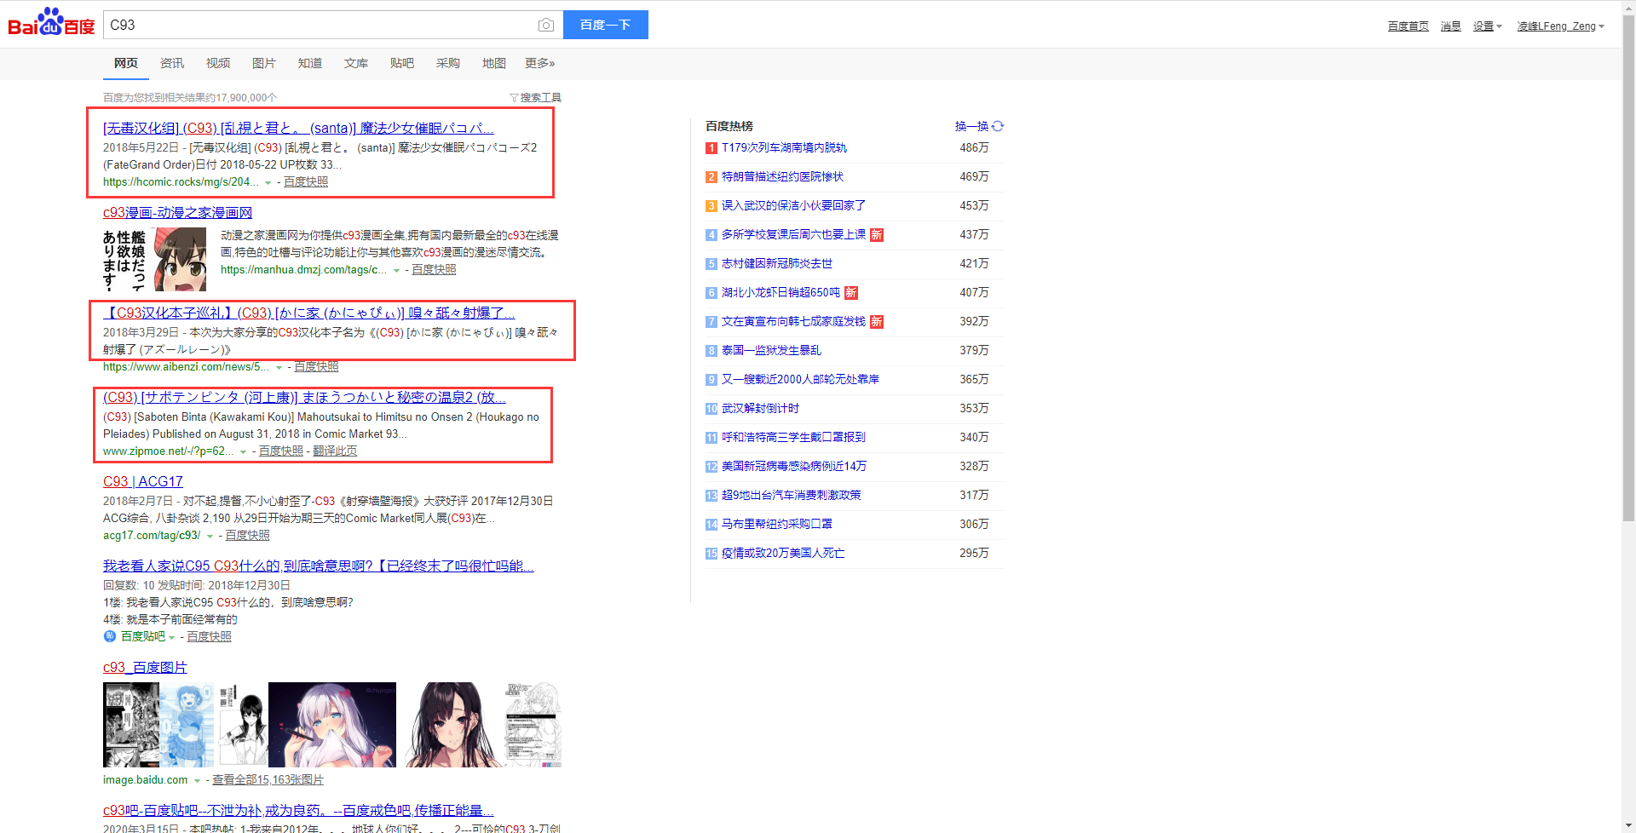Open 百度快照 for manhua.dmzj.com result
1636x833 pixels.
[434, 270]
